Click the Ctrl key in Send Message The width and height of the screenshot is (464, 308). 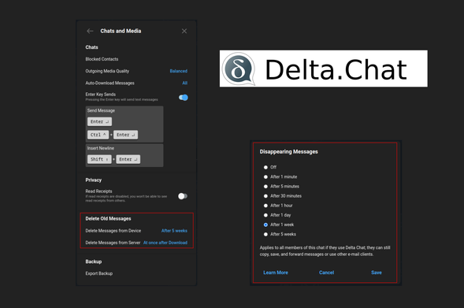click(x=98, y=135)
